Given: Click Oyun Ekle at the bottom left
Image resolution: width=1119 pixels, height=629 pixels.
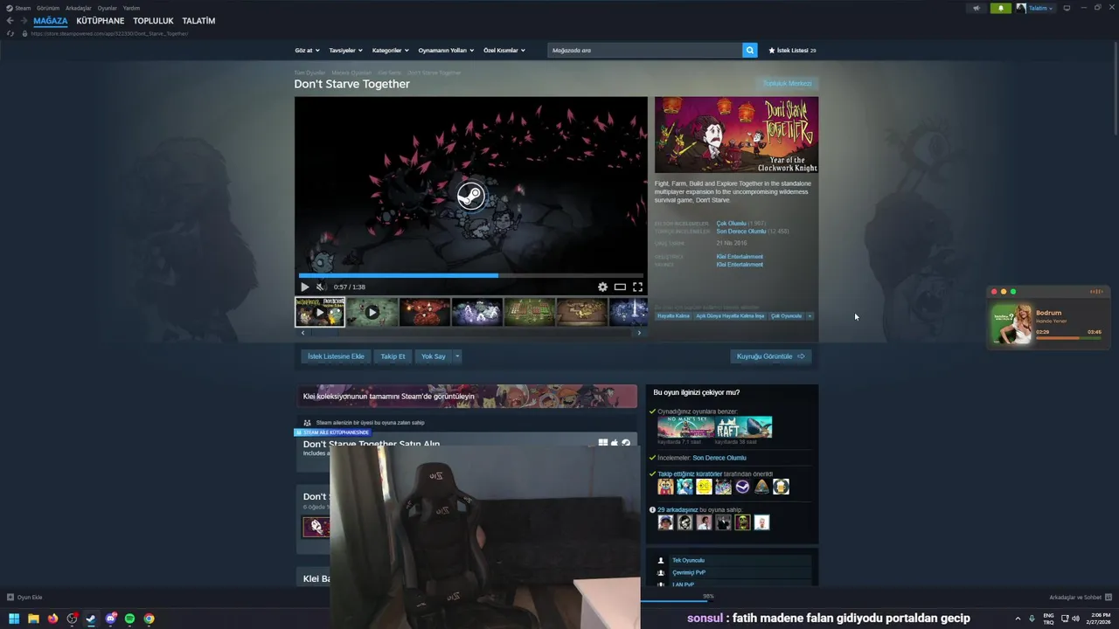Looking at the screenshot, I should (24, 598).
